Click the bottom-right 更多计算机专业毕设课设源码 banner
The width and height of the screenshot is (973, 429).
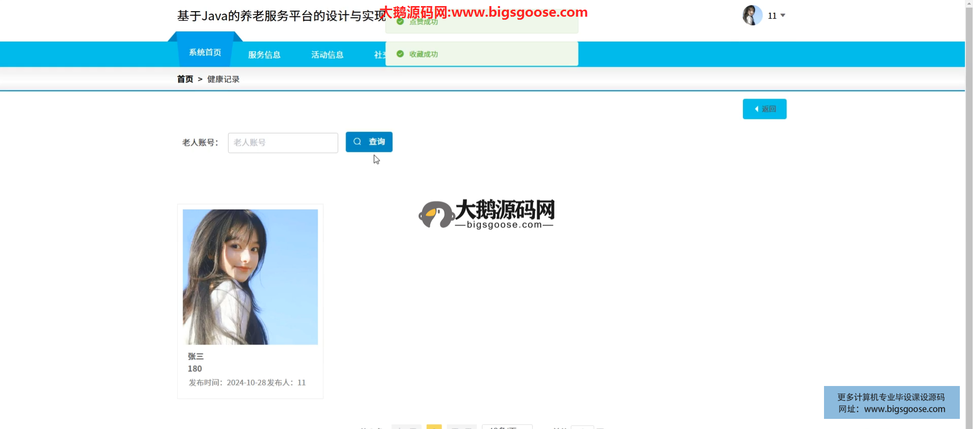pos(891,403)
